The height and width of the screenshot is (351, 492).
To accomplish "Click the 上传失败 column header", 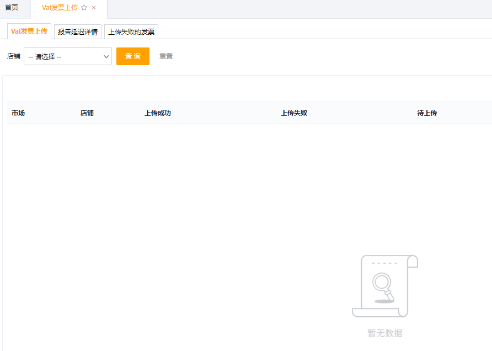I will pos(294,113).
